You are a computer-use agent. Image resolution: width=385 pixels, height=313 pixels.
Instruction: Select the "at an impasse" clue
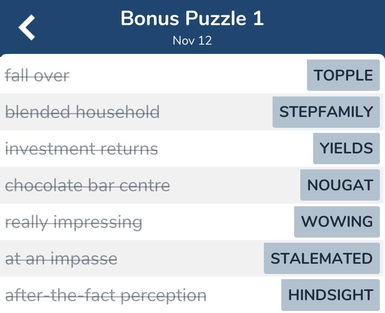click(61, 259)
